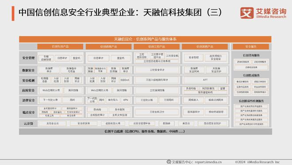
Task: Click the 信创平台底座 bottom bar
Action: click(146, 131)
